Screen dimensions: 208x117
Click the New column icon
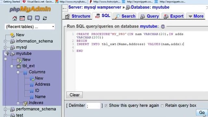point(32,78)
